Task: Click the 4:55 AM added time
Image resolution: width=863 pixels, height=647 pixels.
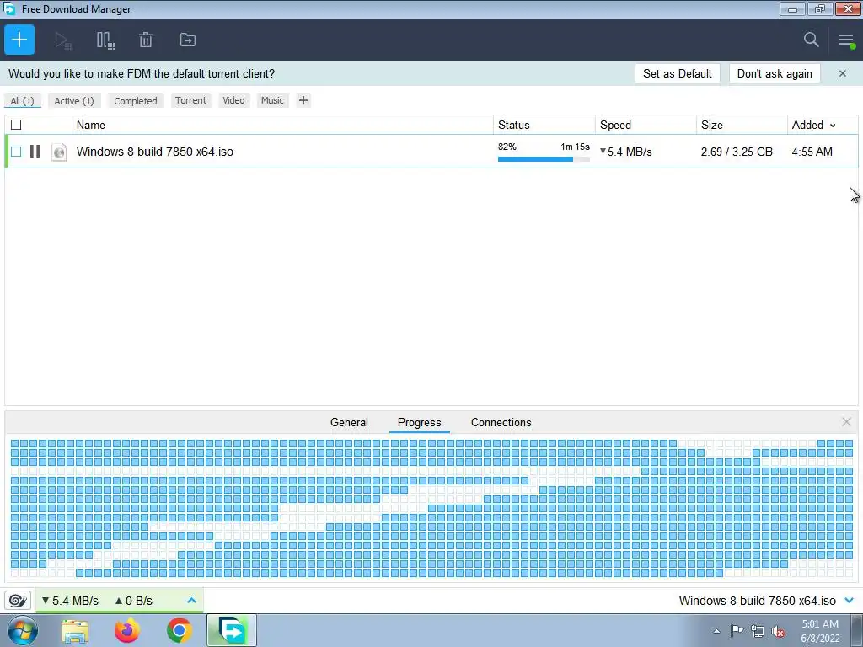Action: tap(812, 152)
